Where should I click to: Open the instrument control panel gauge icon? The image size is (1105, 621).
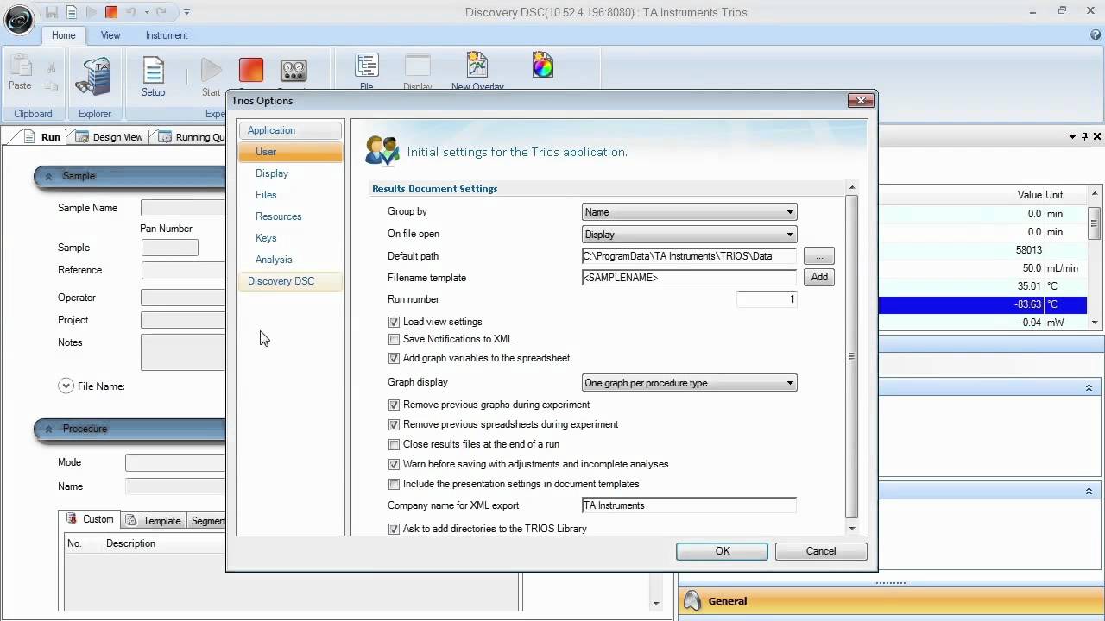pyautogui.click(x=294, y=71)
